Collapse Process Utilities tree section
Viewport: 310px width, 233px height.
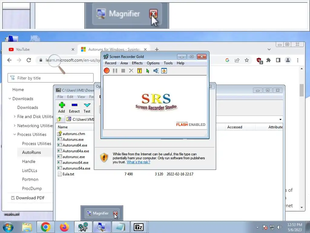(x=15, y=134)
